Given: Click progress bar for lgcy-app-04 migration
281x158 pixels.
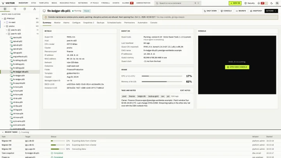Looking at the screenshot, I should point(58,149).
